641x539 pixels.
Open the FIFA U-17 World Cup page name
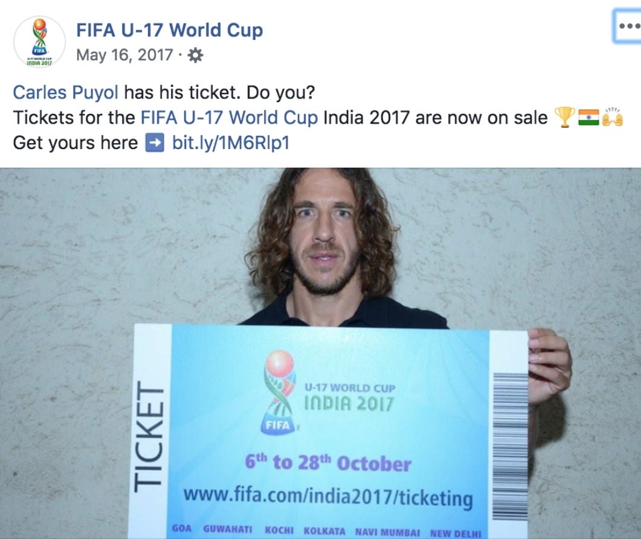click(x=169, y=30)
